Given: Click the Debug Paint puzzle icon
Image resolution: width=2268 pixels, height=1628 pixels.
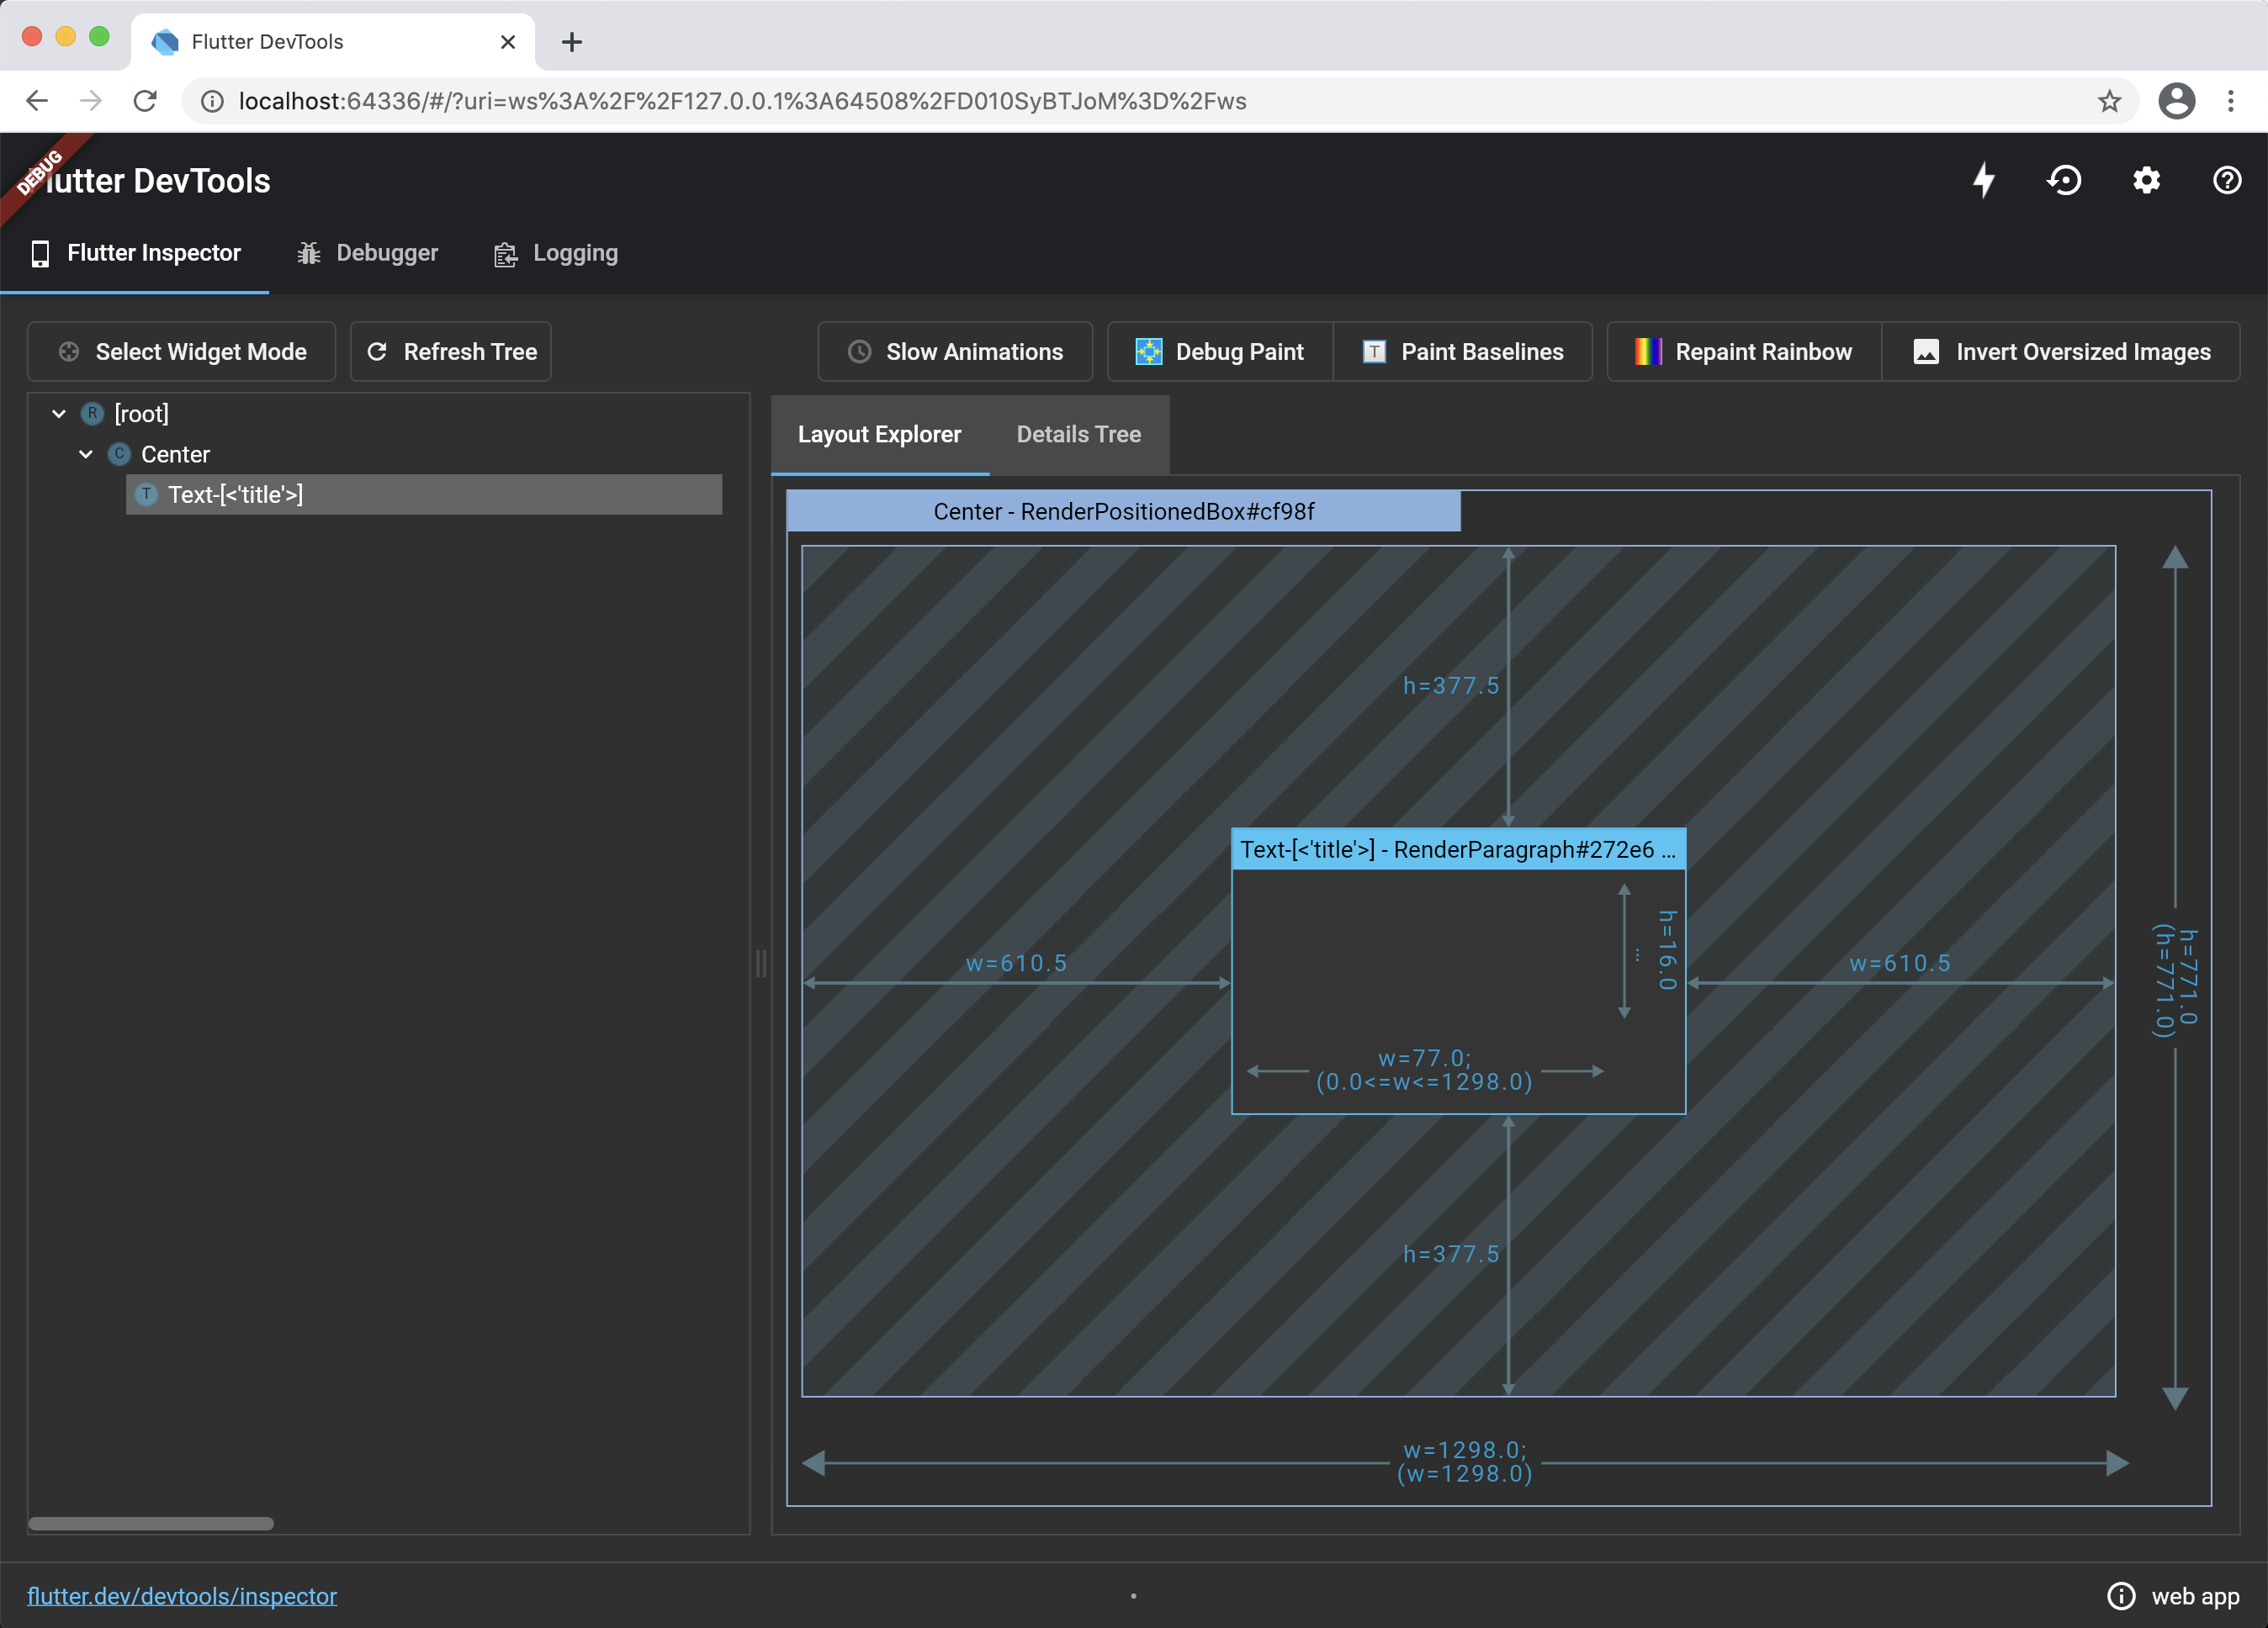Looking at the screenshot, I should 1148,351.
